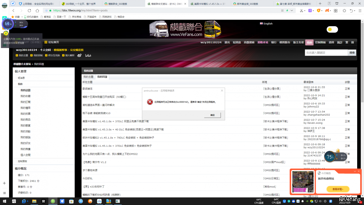Open the screenshot tool dropdown arrow

click(305, 11)
